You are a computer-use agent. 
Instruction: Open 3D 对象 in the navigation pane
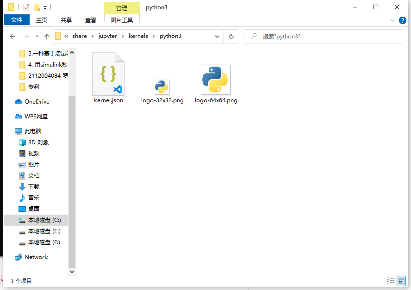point(33,142)
